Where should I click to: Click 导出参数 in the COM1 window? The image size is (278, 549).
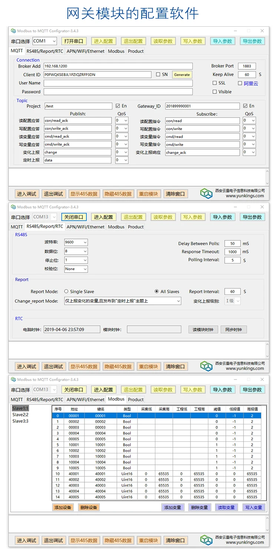(x=252, y=41)
